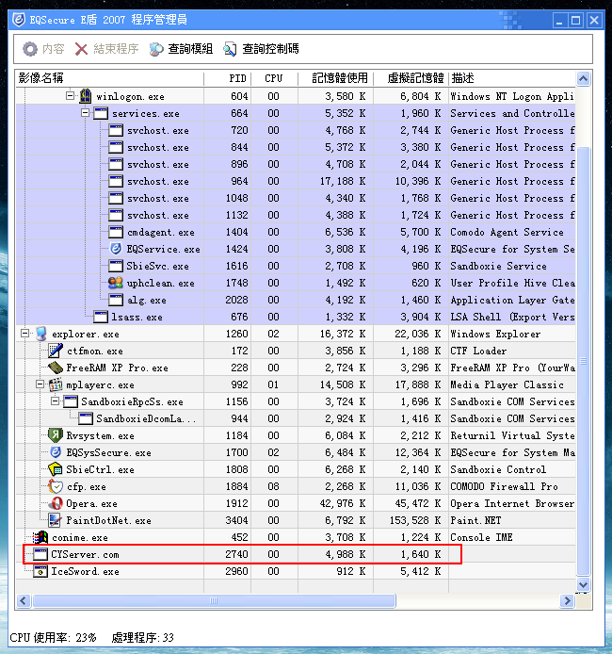This screenshot has height=654, width=612.
Task: Click the SbieCtrl.exe yellow sandbox icon
Action: click(56, 469)
